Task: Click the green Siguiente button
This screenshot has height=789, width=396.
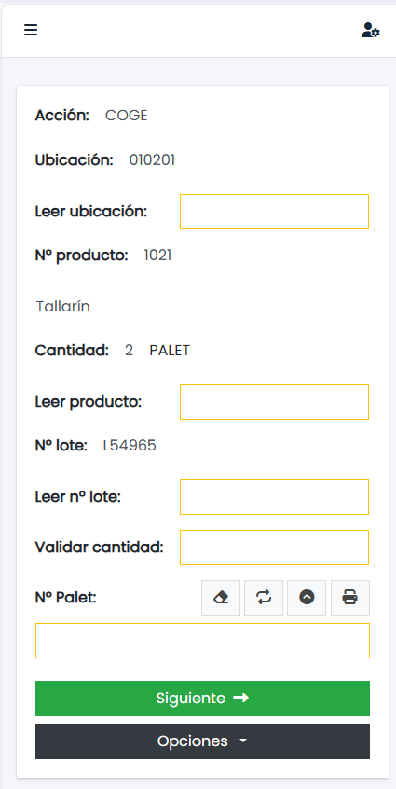Action: pos(202,699)
